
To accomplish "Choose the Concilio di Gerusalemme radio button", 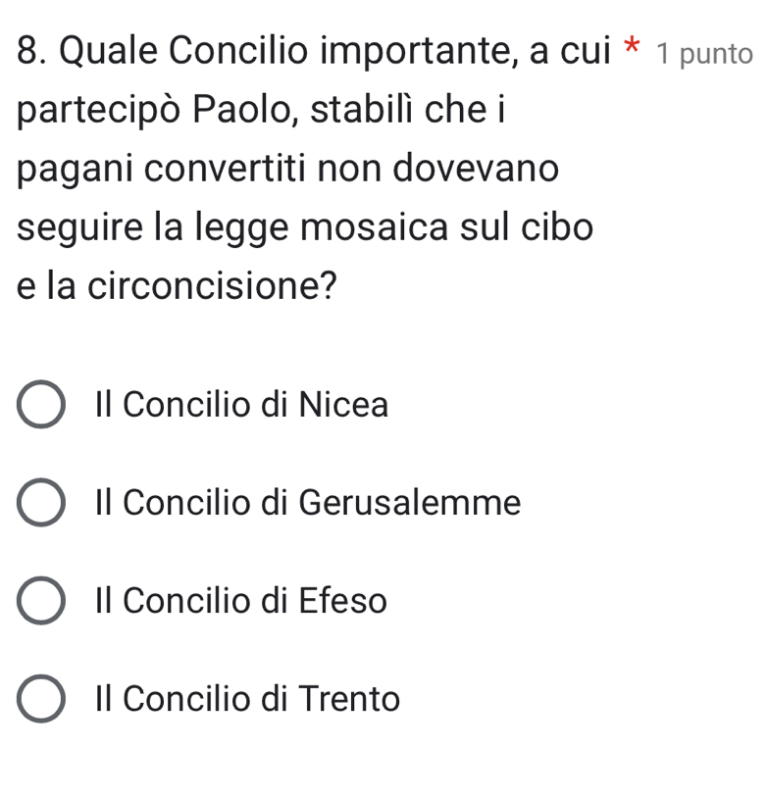I will [x=41, y=503].
